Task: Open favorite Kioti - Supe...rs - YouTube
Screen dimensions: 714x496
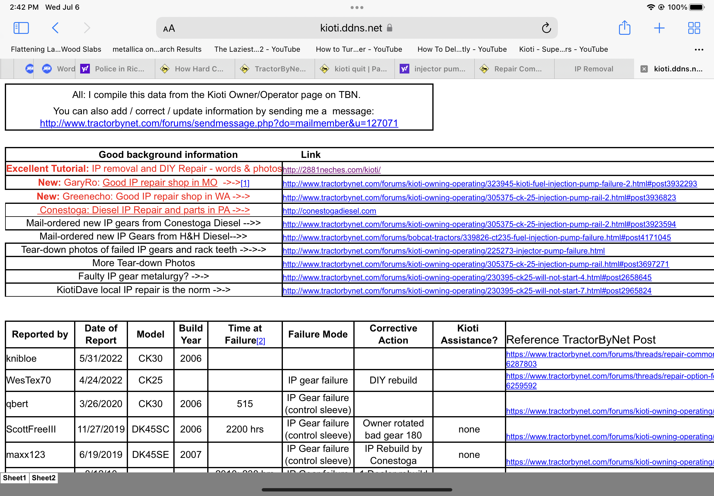Action: coord(563,49)
